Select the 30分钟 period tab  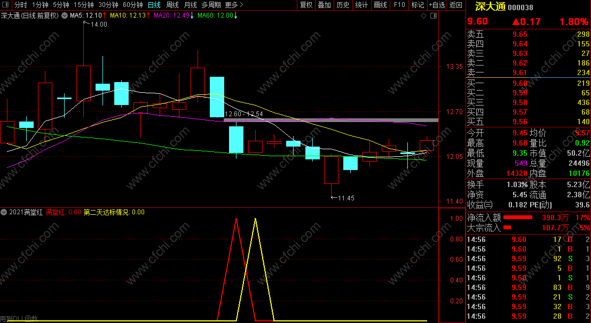click(108, 5)
